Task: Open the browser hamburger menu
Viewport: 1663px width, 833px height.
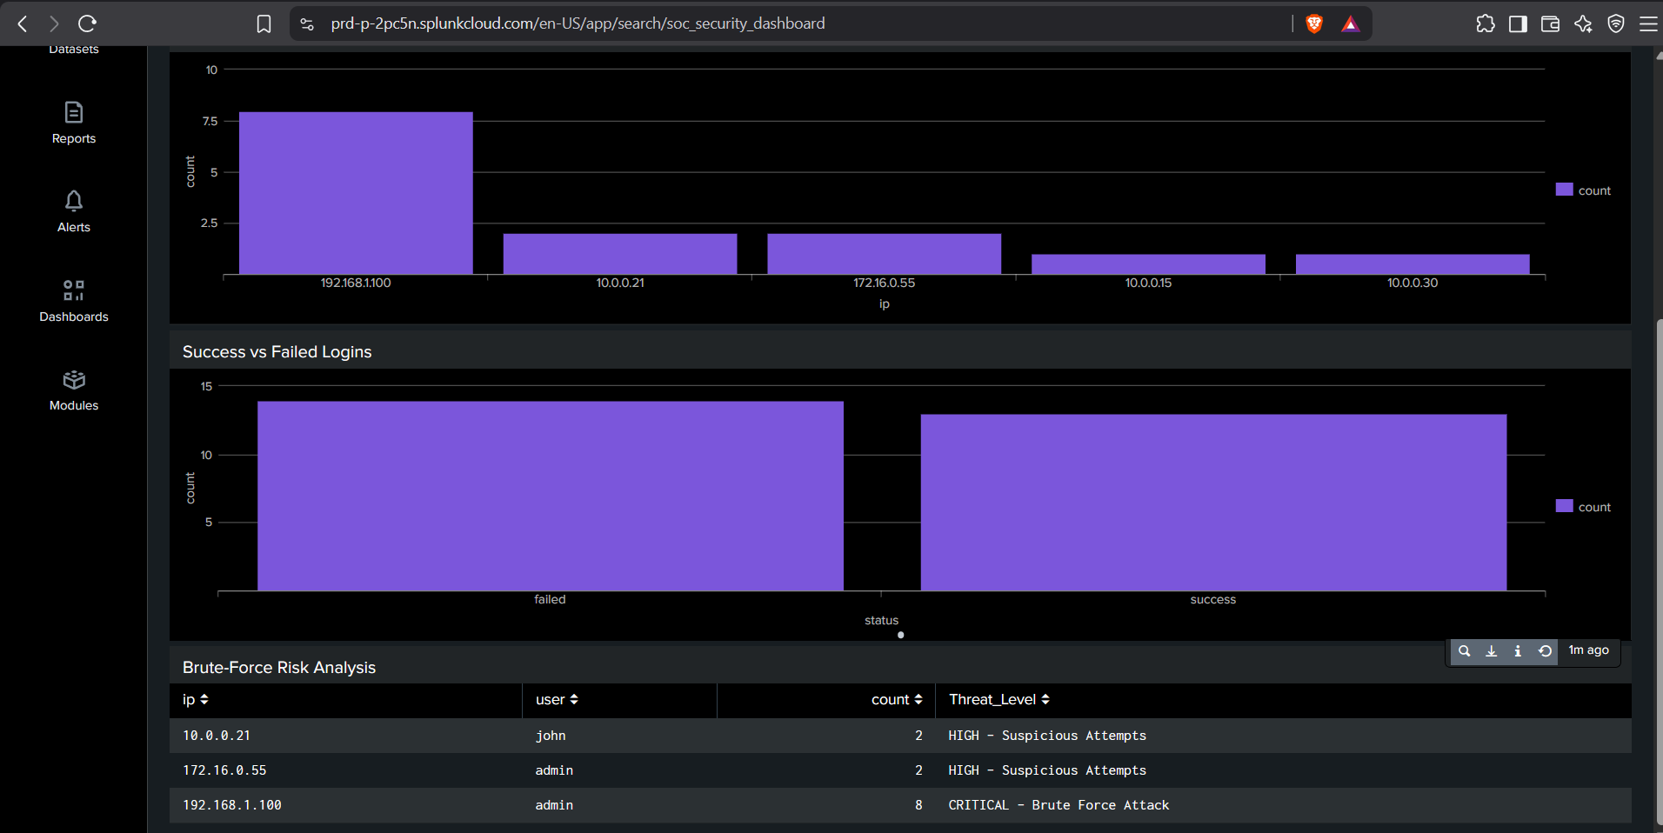Action: [x=1648, y=23]
